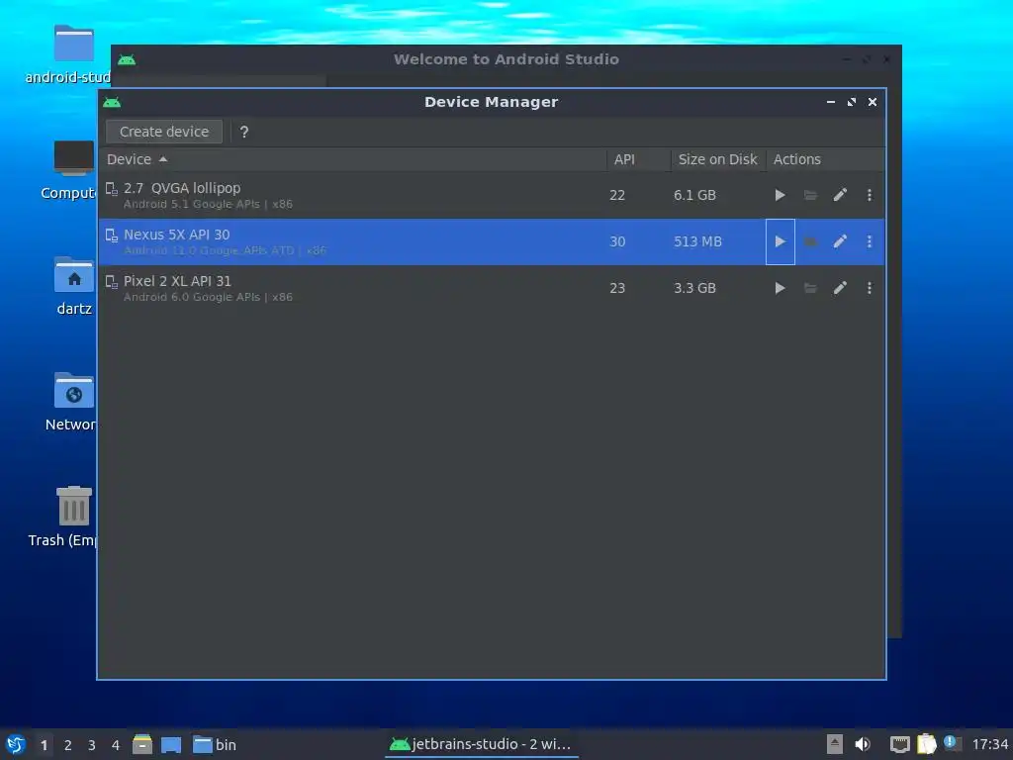
Task: Select the Nexus 5X API 30 row
Action: click(x=491, y=241)
